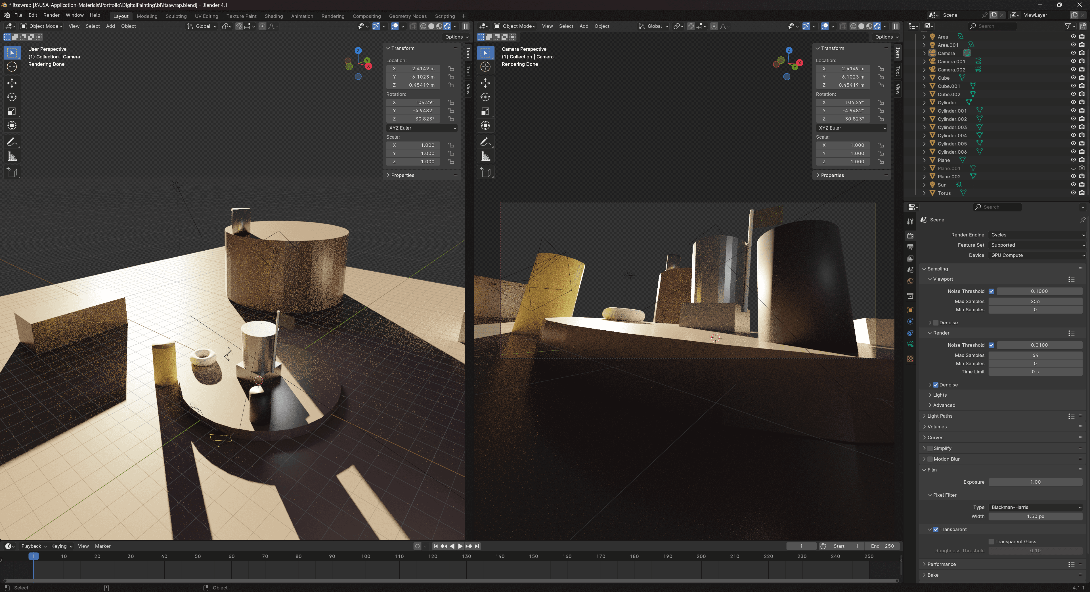Select the Annotate tool in right viewport

[485, 142]
